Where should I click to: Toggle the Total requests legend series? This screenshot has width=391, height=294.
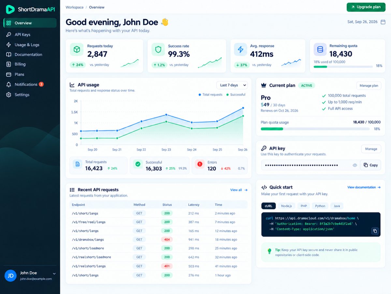pos(210,95)
